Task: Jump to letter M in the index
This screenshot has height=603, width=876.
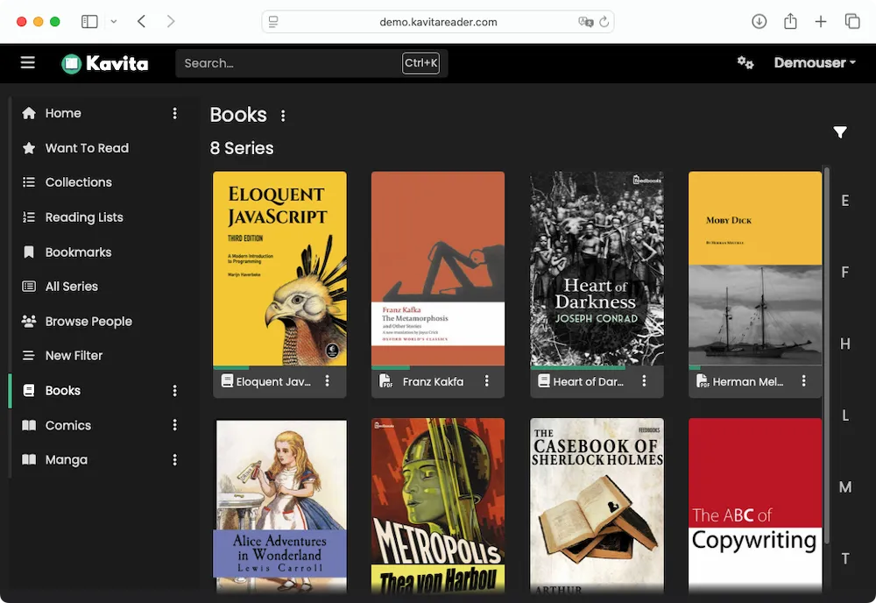Action: 845,487
